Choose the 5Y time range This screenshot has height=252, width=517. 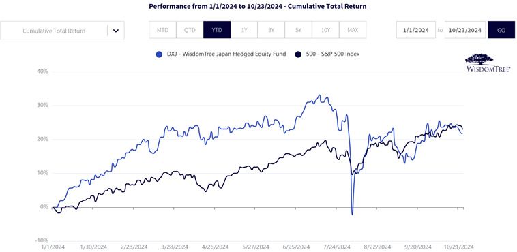pyautogui.click(x=298, y=30)
